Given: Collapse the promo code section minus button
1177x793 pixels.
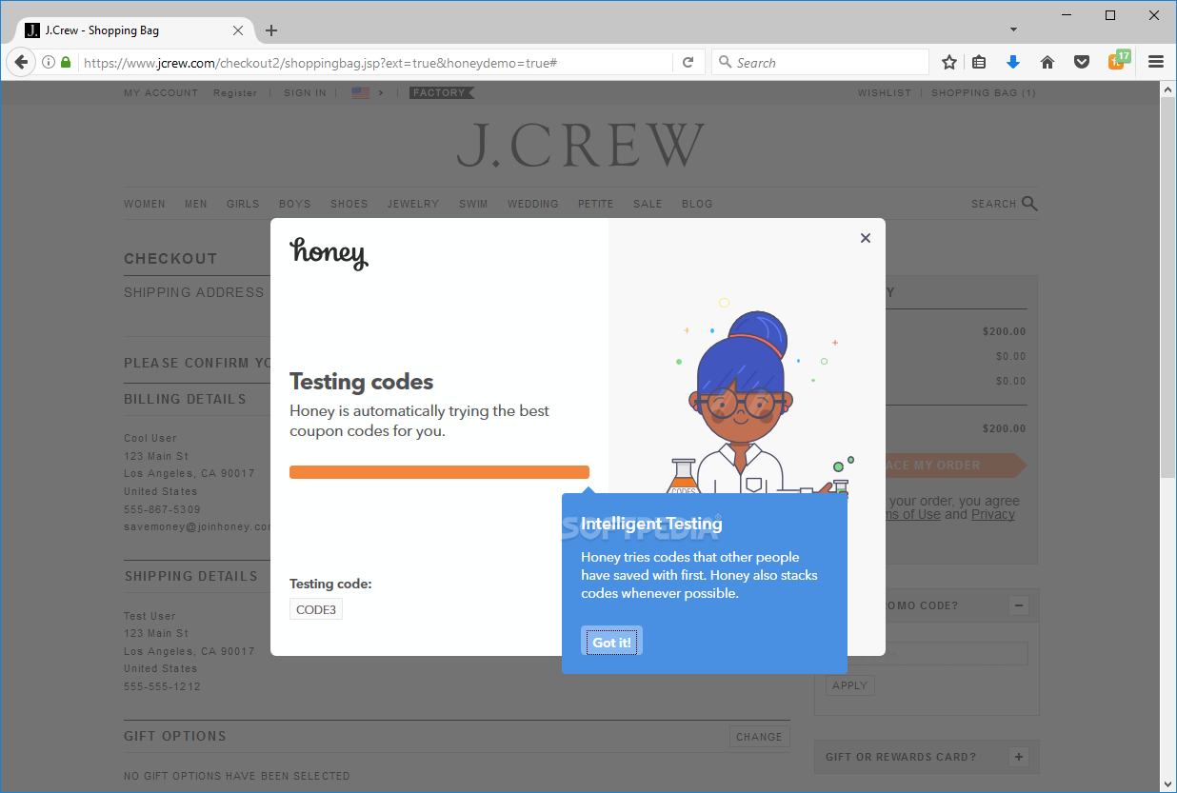Looking at the screenshot, I should pos(1019,605).
